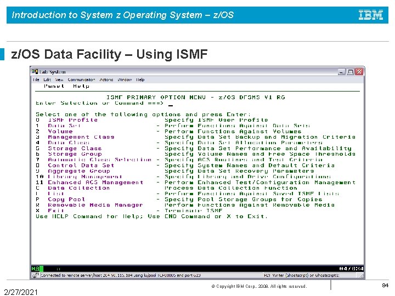
Task: Maximize the Lab System window
Action: [350, 72]
